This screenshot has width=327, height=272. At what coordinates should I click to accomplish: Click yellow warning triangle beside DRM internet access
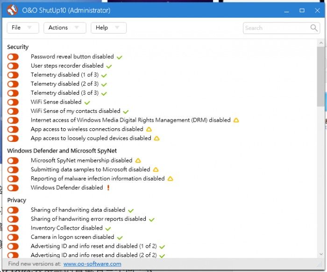236,120
